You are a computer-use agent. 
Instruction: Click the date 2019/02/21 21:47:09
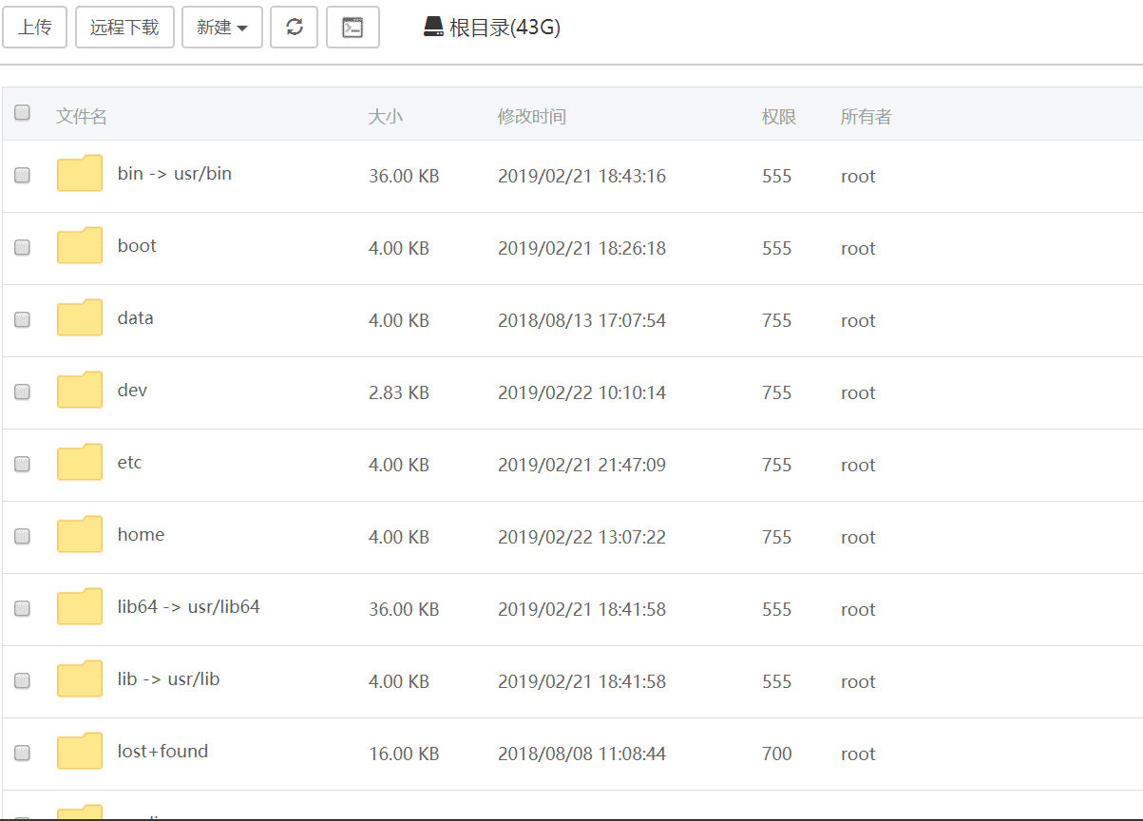click(x=581, y=465)
